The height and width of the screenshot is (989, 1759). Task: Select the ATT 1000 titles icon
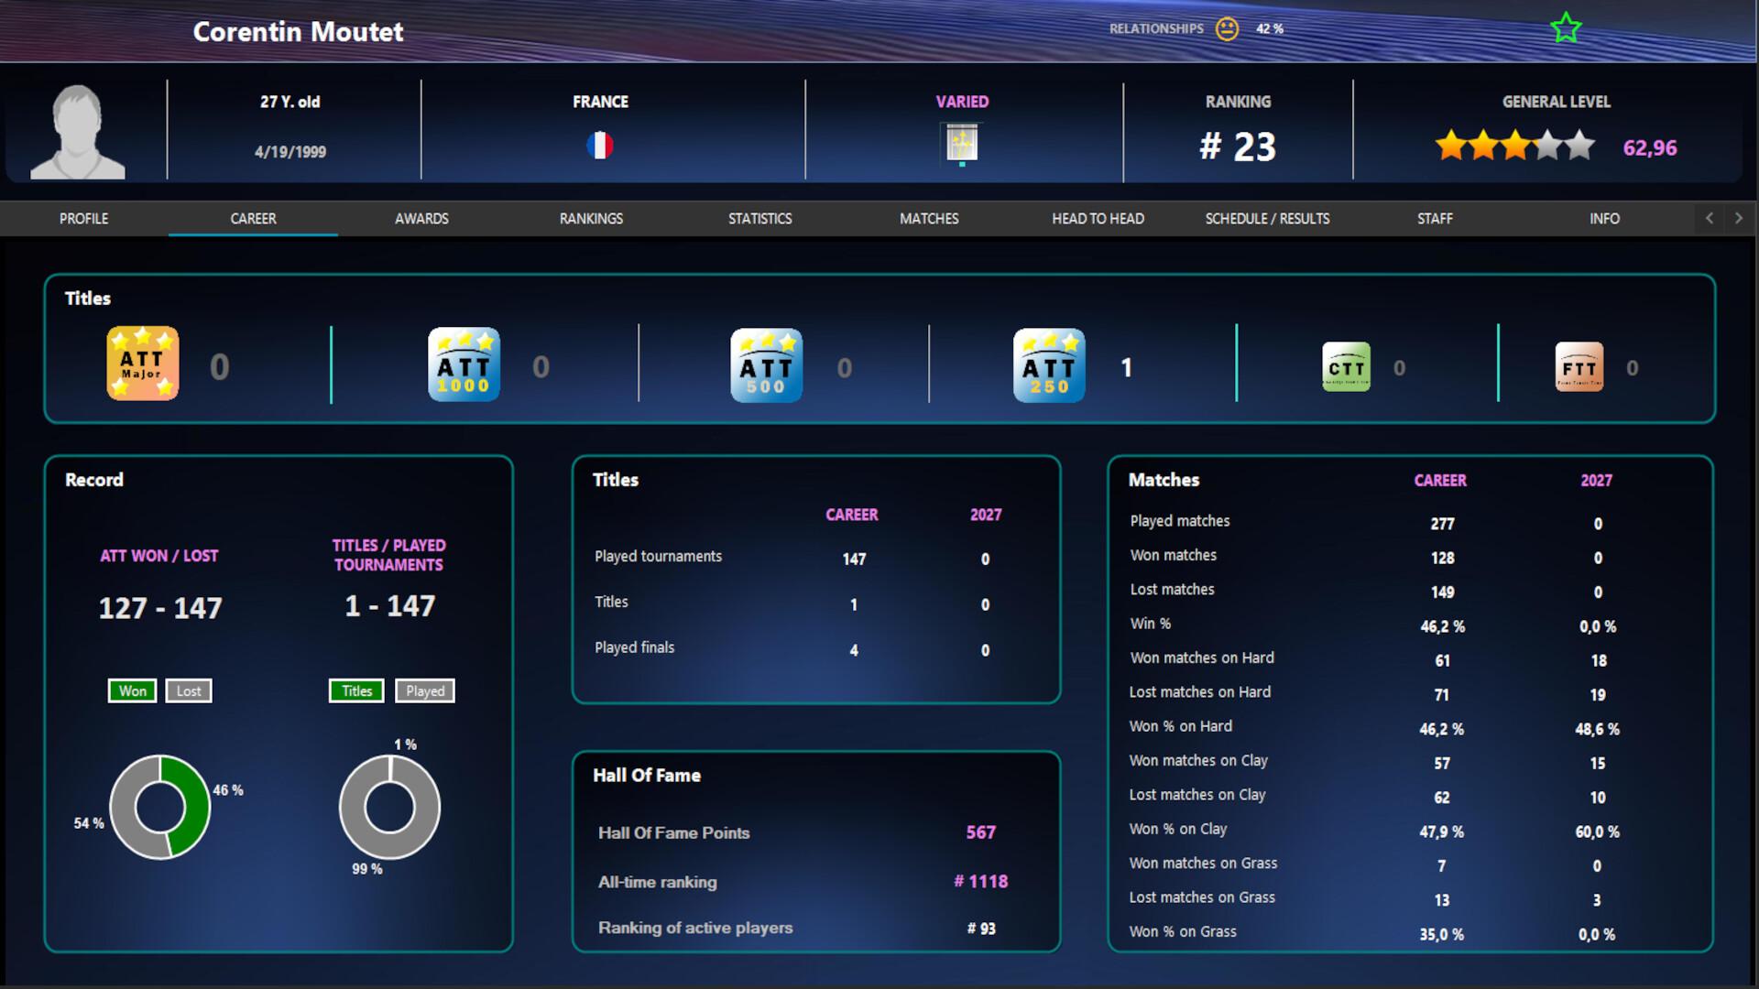pyautogui.click(x=464, y=364)
